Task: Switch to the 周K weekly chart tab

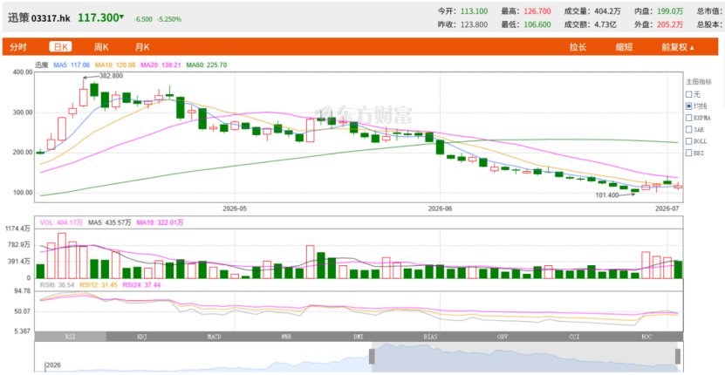Action: pyautogui.click(x=101, y=47)
